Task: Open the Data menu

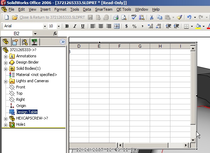Action: [x=87, y=9]
